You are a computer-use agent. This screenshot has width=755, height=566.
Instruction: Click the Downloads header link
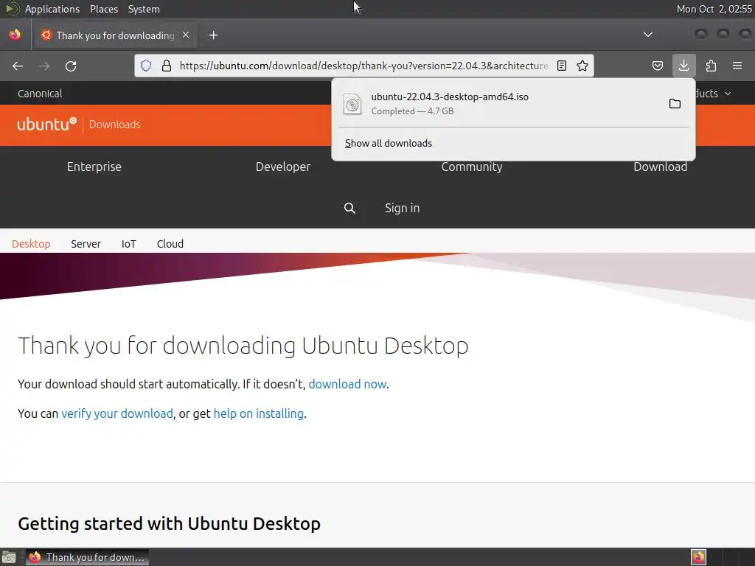[114, 124]
